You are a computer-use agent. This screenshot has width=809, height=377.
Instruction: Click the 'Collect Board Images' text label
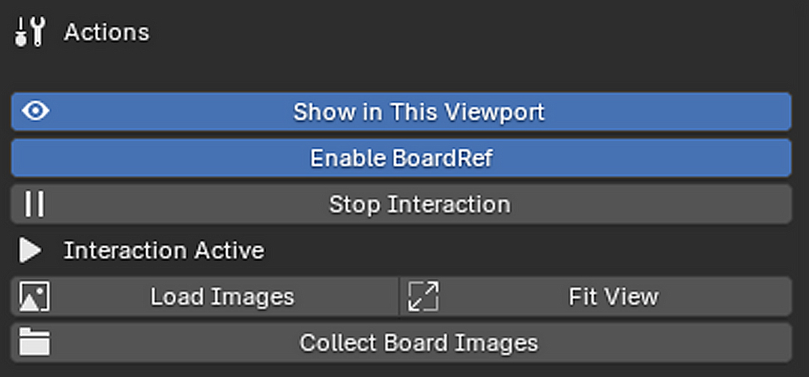419,343
